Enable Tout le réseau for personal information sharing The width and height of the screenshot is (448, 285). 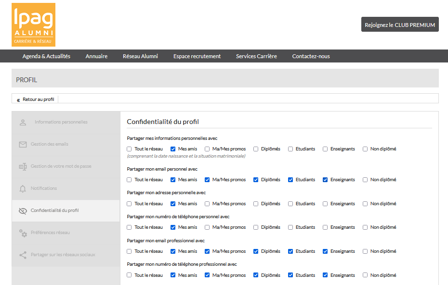pos(129,149)
